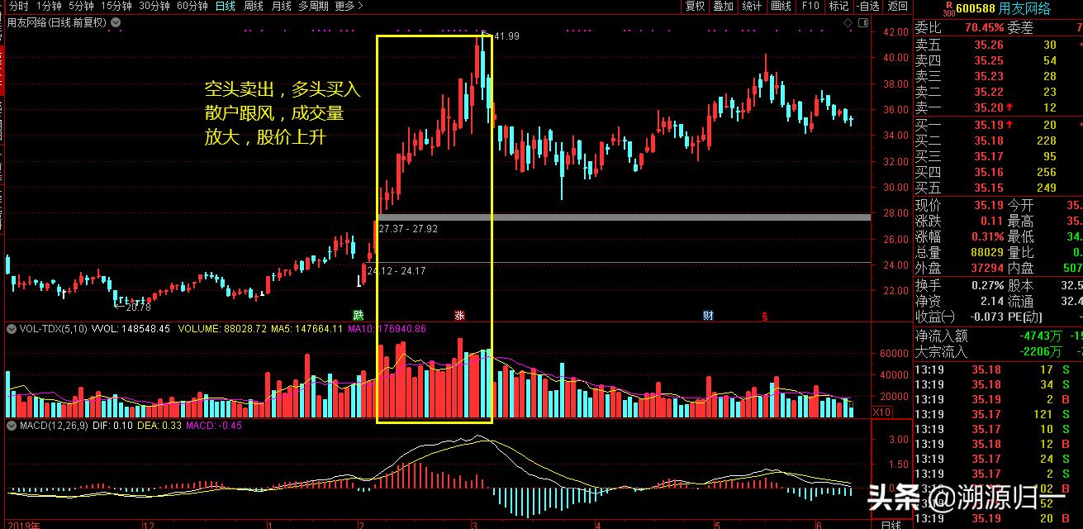The image size is (1083, 529).
Task: Click the 买三 bid price 35.17
Action: point(989,156)
